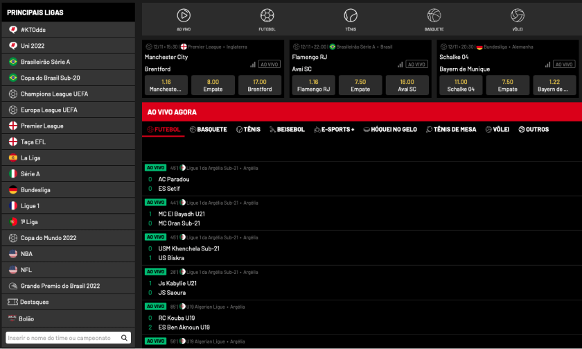
Task: Open the La Liga league link
Action: [x=69, y=158]
